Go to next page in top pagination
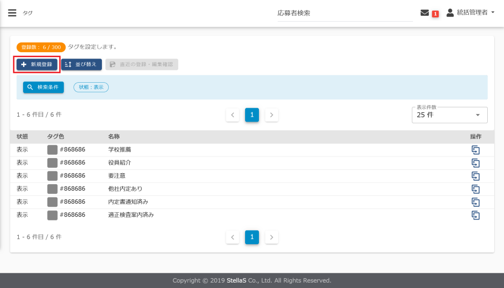This screenshot has width=504, height=288. (x=272, y=115)
